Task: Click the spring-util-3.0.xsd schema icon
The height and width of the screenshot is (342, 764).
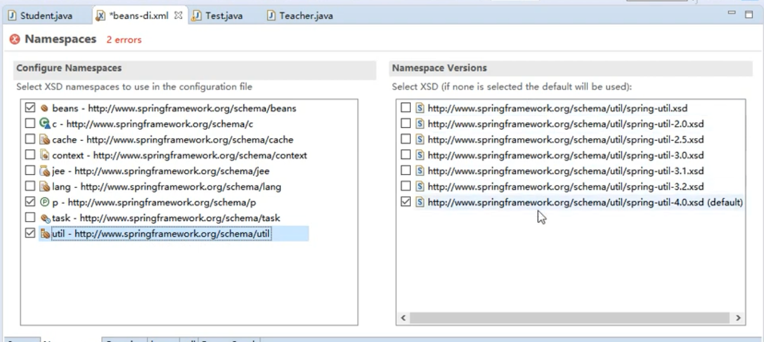Action: coord(420,155)
